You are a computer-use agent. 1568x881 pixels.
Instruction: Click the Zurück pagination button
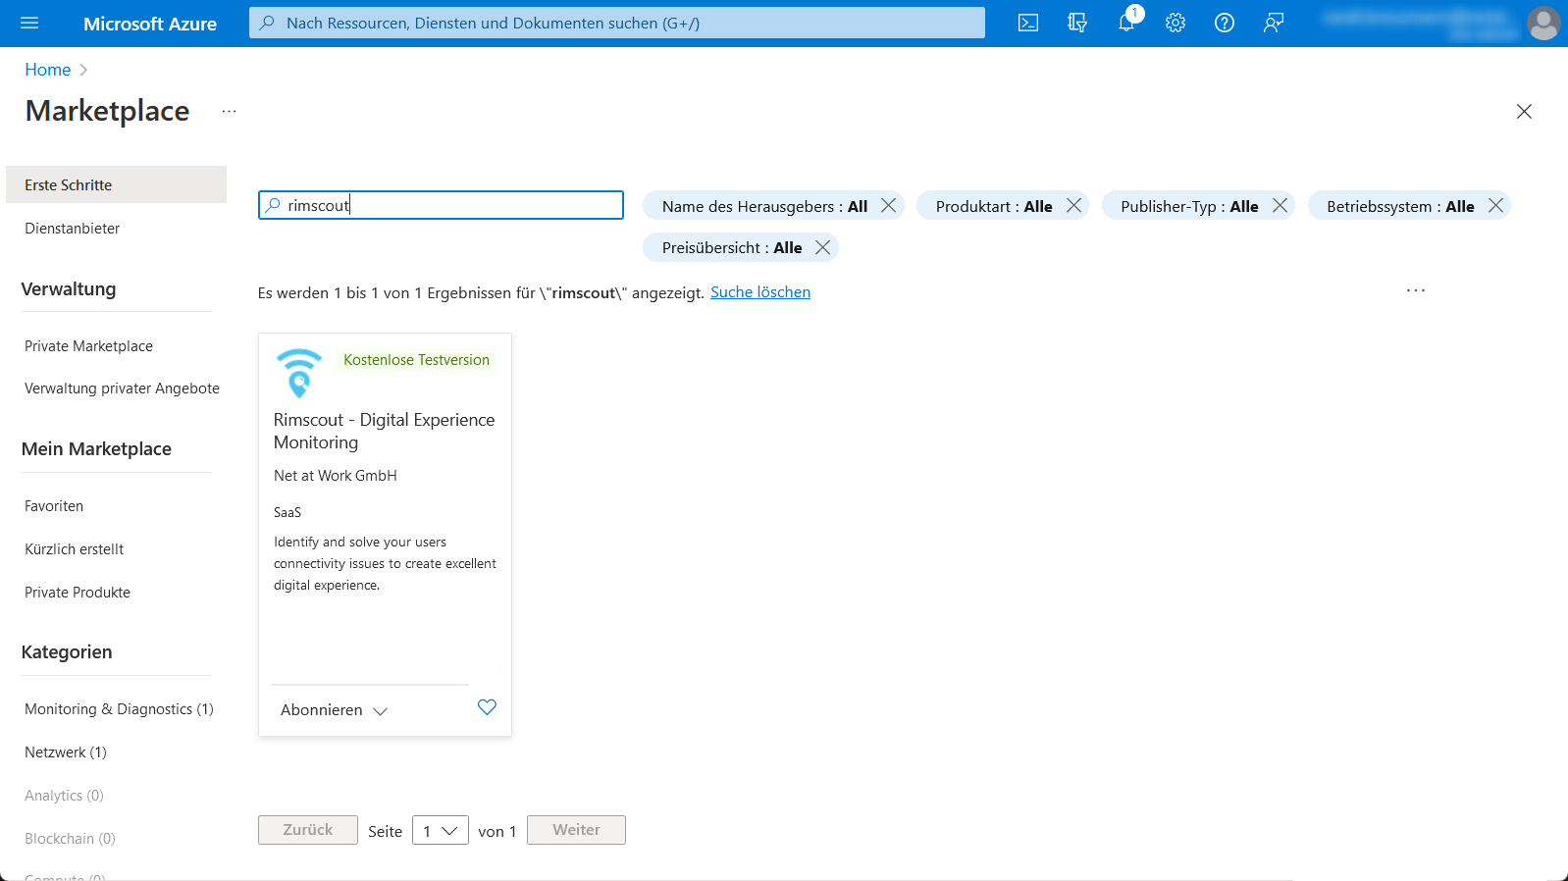click(x=308, y=830)
